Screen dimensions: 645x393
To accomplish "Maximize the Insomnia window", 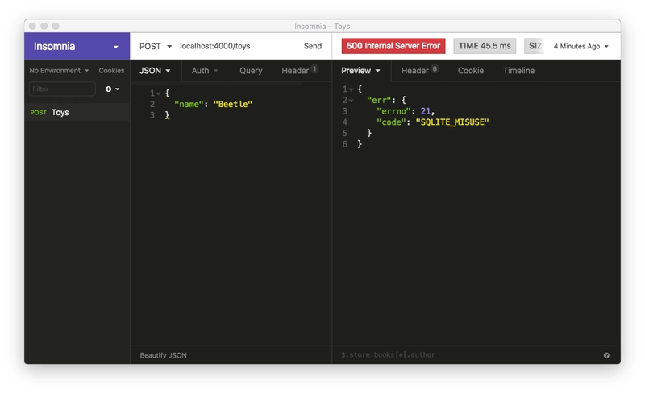I will (x=56, y=26).
